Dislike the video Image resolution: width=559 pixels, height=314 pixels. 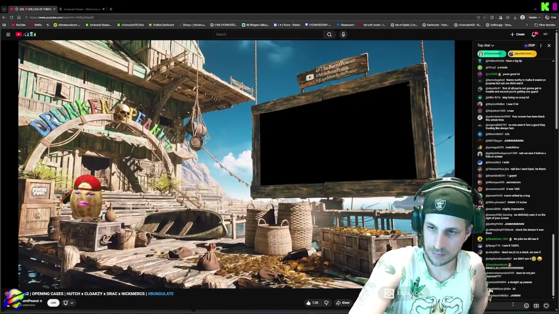pyautogui.click(x=326, y=303)
